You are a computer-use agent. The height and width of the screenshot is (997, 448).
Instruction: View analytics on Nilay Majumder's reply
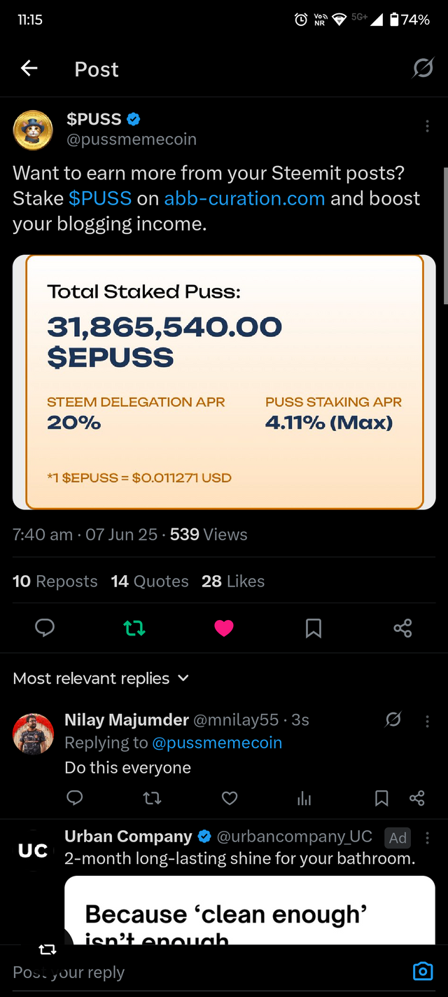(x=304, y=798)
